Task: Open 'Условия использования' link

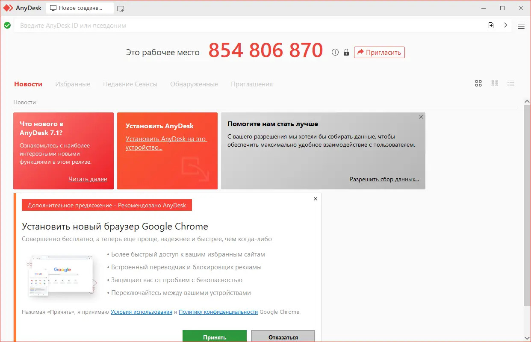Action: (x=142, y=312)
